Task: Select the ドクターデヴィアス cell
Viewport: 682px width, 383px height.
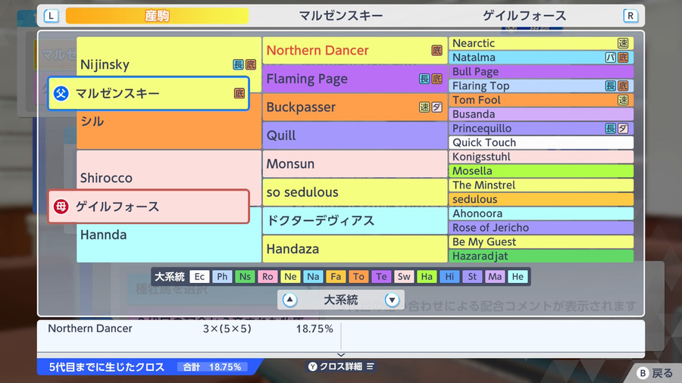Action: (355, 220)
